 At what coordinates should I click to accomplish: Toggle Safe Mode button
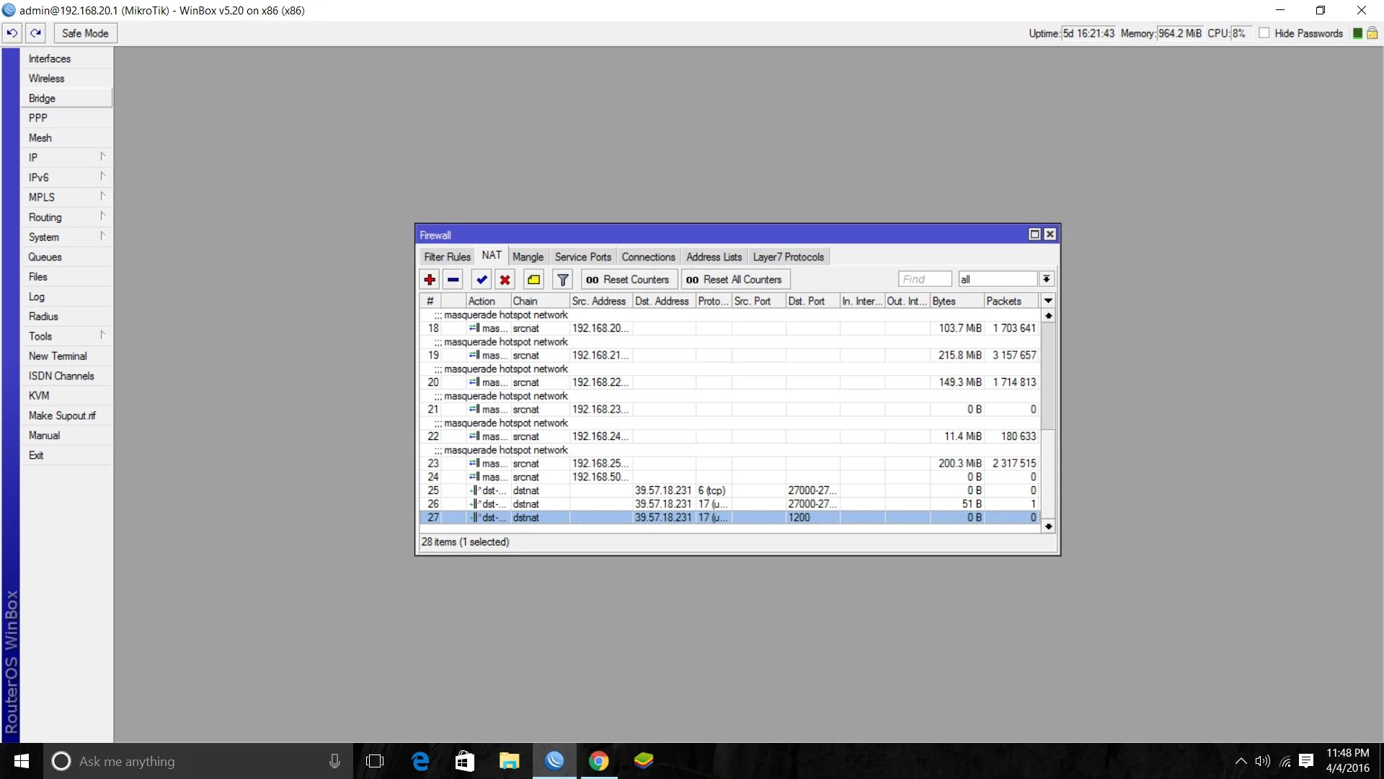pos(85,33)
